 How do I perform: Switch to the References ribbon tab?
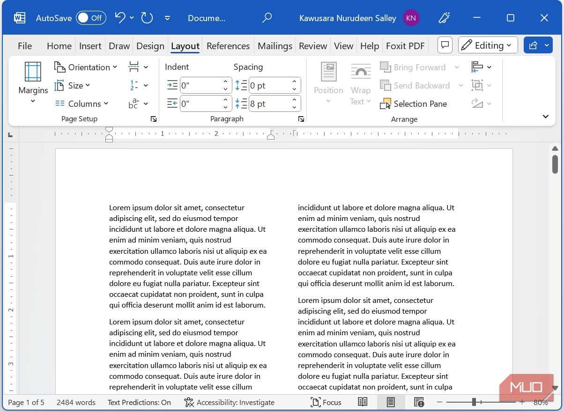[x=228, y=46]
